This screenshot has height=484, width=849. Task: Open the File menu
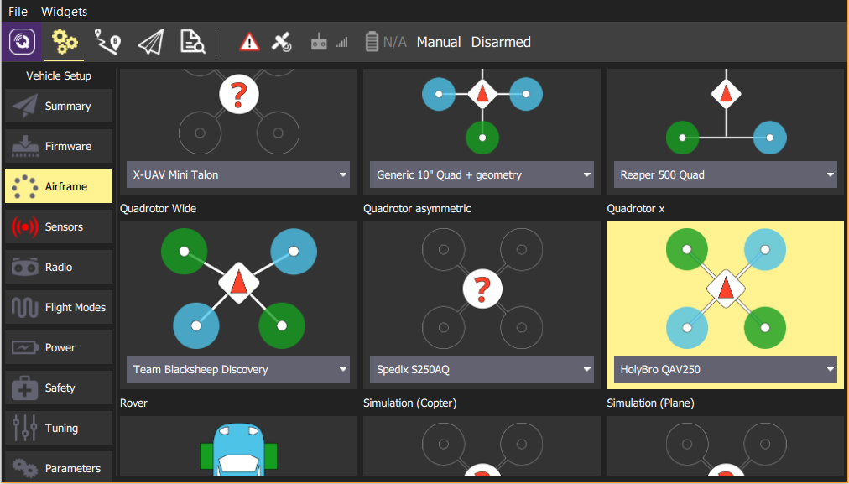coord(18,12)
